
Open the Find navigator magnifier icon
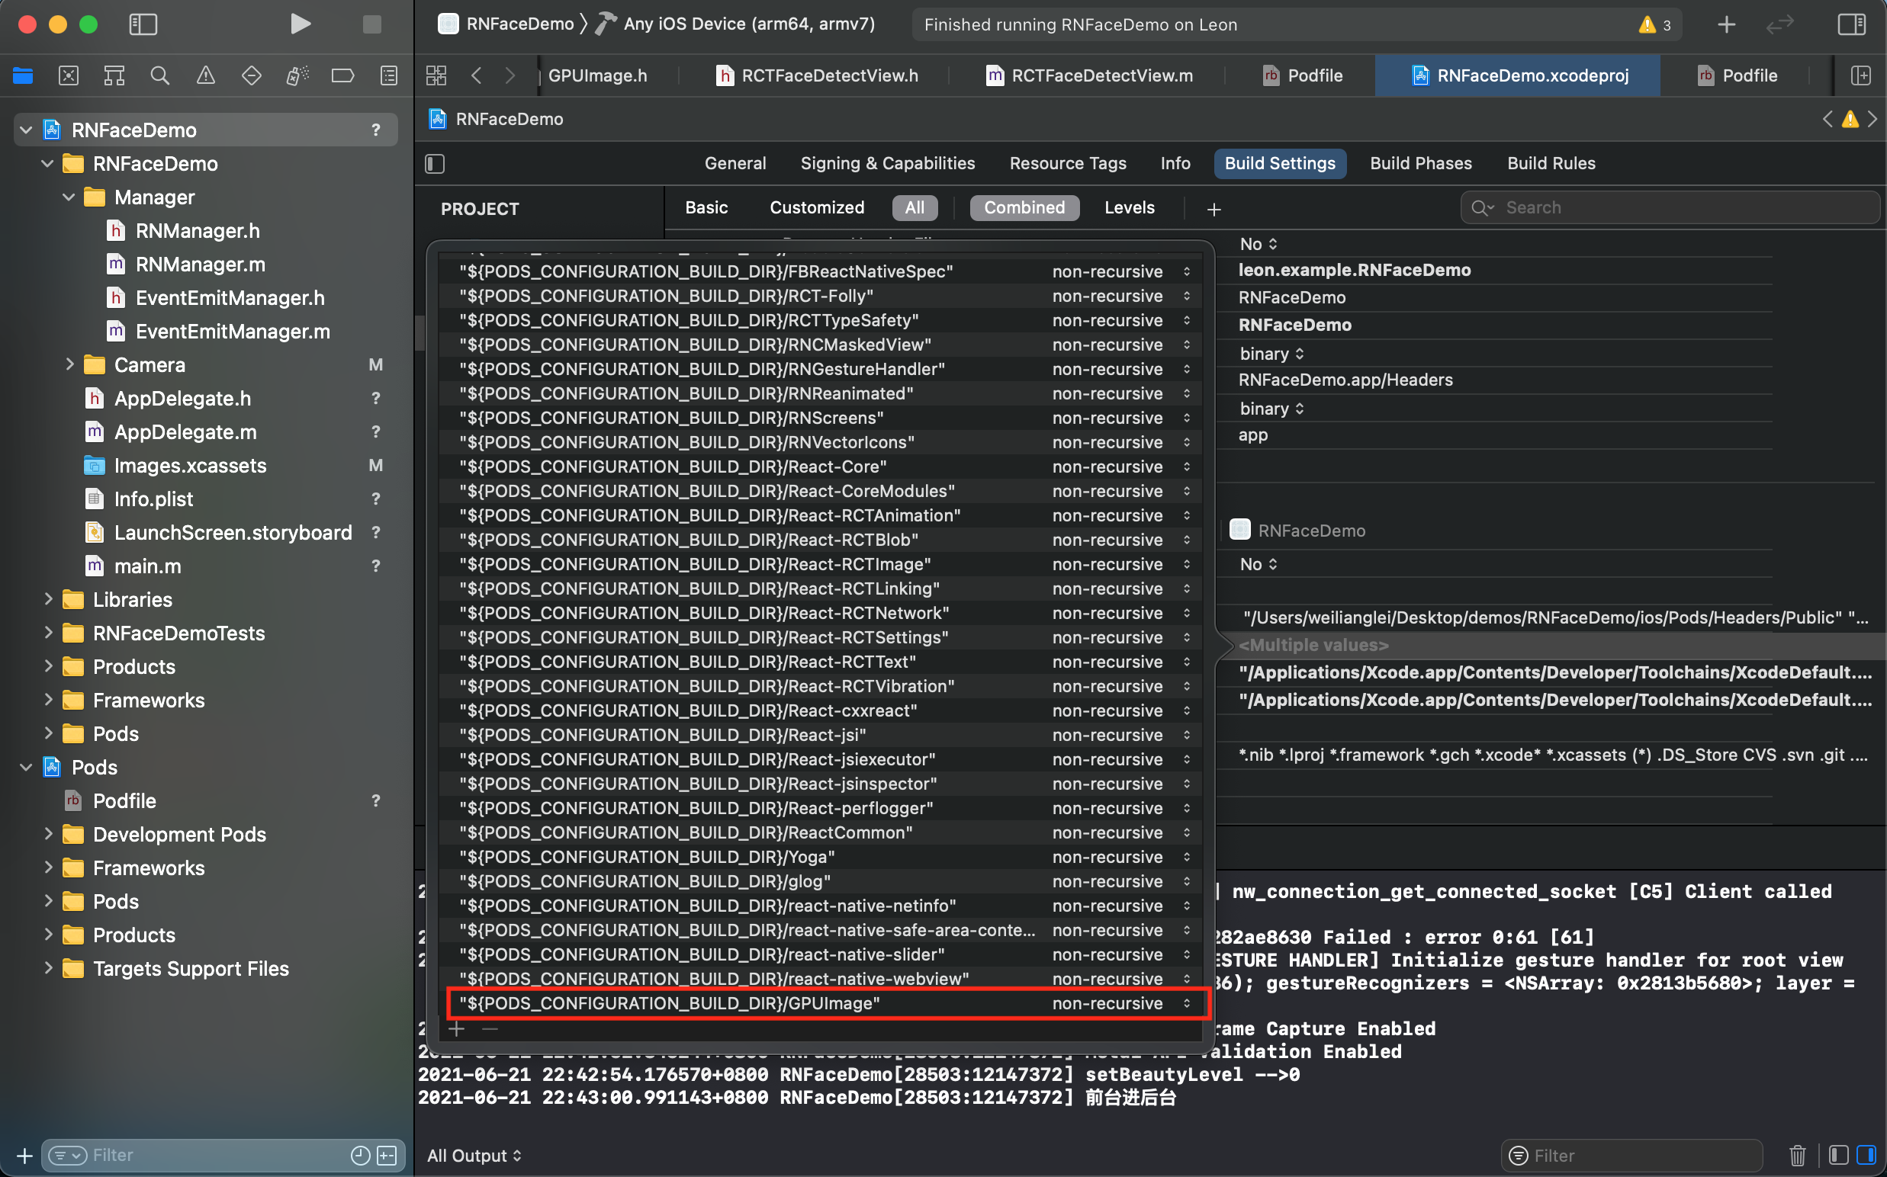click(159, 75)
